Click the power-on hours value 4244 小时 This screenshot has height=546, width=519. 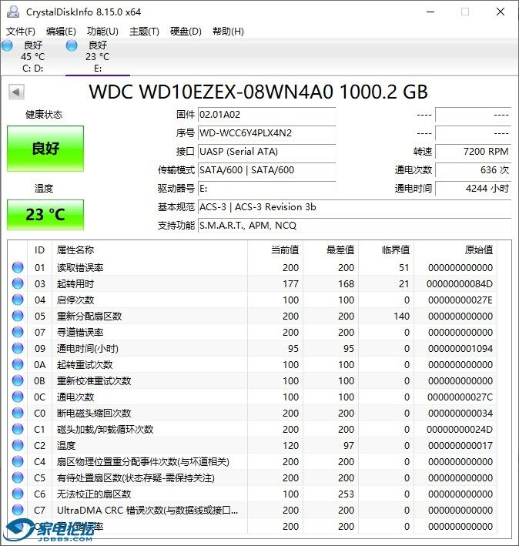point(473,189)
